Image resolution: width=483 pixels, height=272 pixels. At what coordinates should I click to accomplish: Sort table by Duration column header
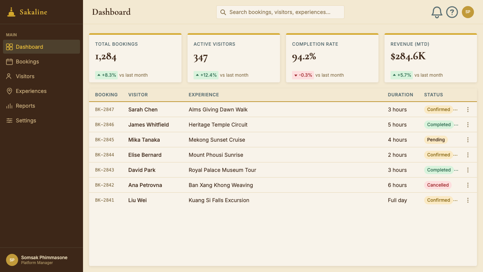pos(400,95)
